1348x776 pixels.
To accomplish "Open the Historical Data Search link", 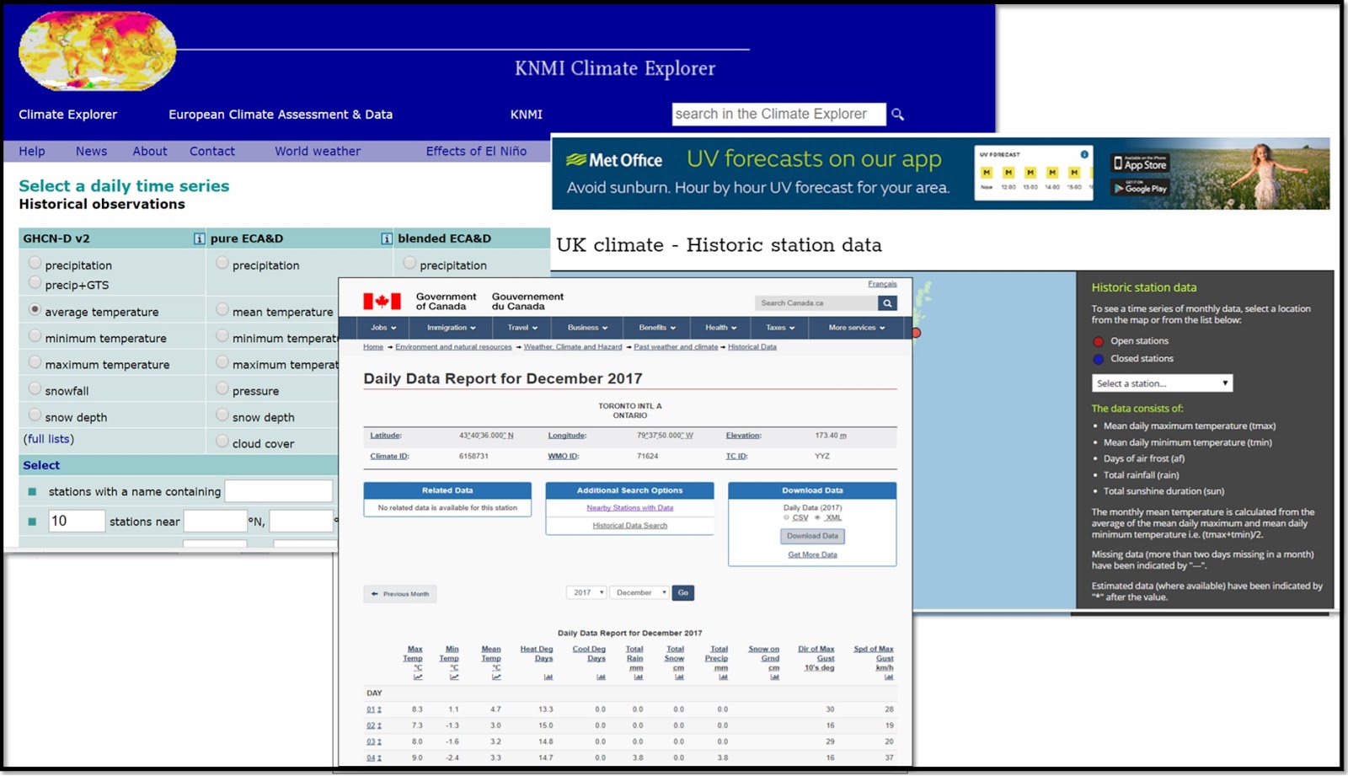I will [630, 526].
